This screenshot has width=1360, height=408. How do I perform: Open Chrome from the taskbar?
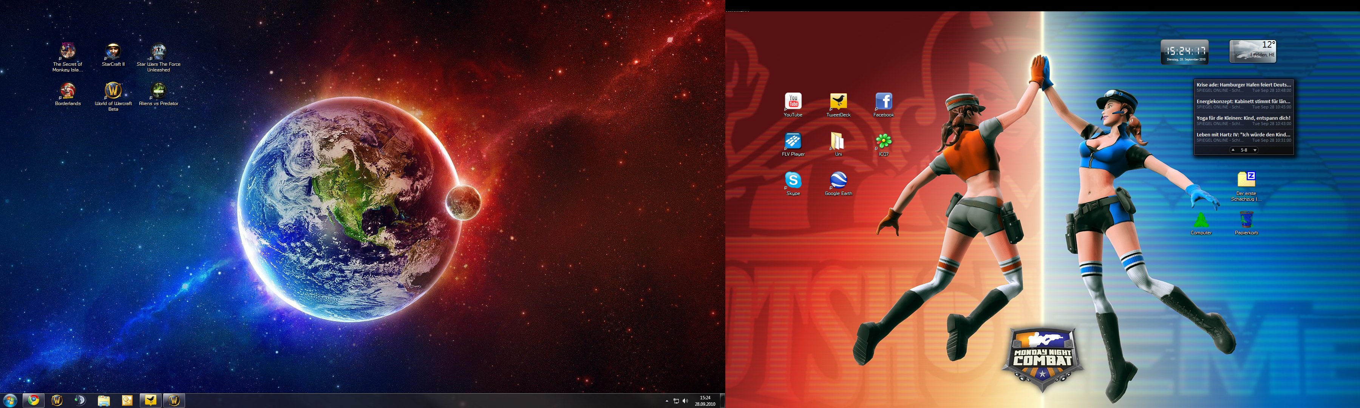coord(34,400)
